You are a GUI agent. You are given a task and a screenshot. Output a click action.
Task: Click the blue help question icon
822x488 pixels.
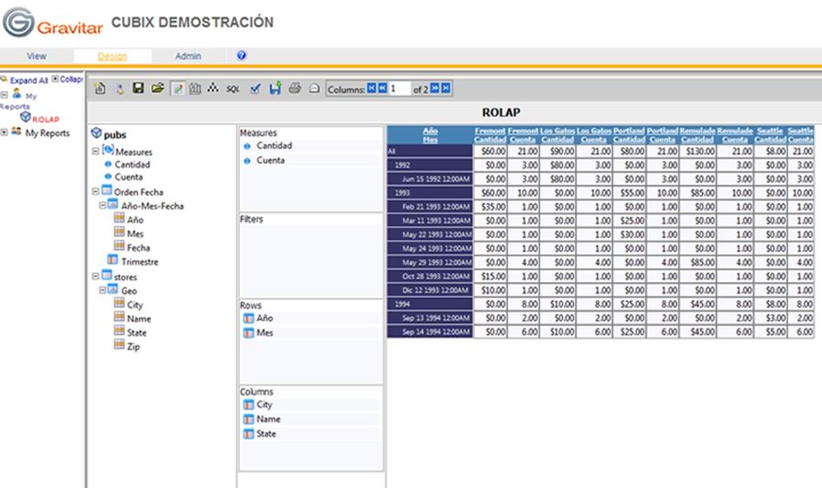click(242, 55)
